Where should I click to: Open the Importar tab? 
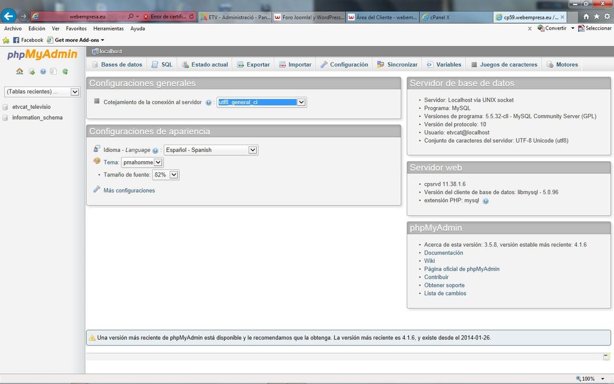click(x=295, y=65)
